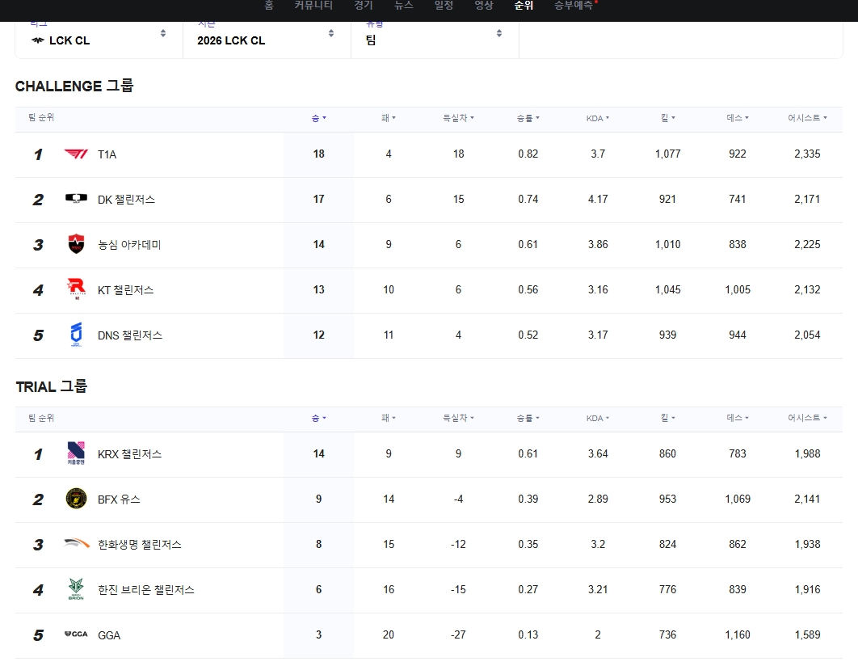
Task: Open 한화생명 챌린저스 team link
Action: [x=140, y=545]
